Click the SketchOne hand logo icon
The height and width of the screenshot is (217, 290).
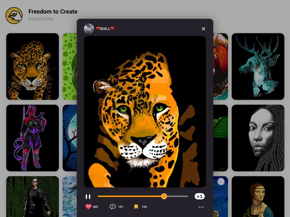(14, 16)
